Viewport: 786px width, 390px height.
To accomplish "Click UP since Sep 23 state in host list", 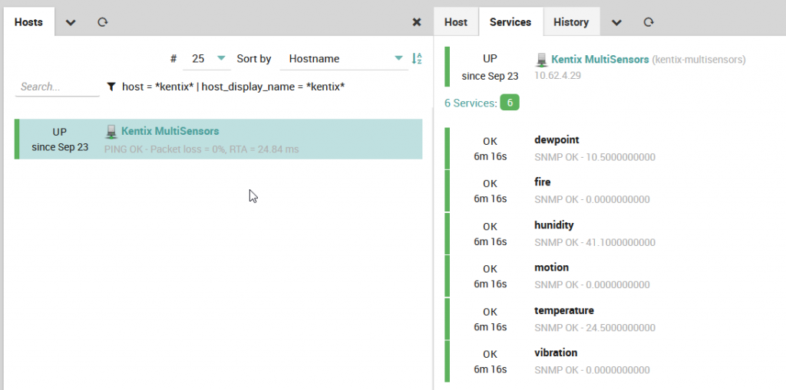I will pyautogui.click(x=60, y=139).
